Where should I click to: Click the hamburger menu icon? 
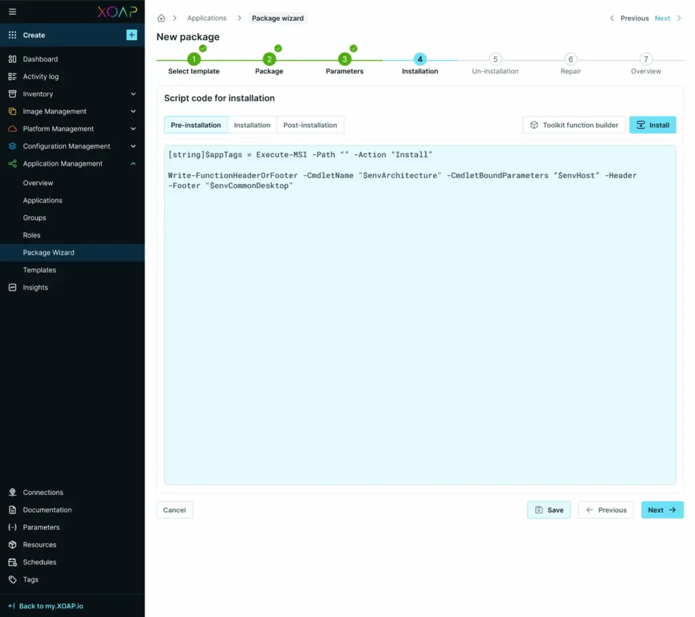click(12, 12)
